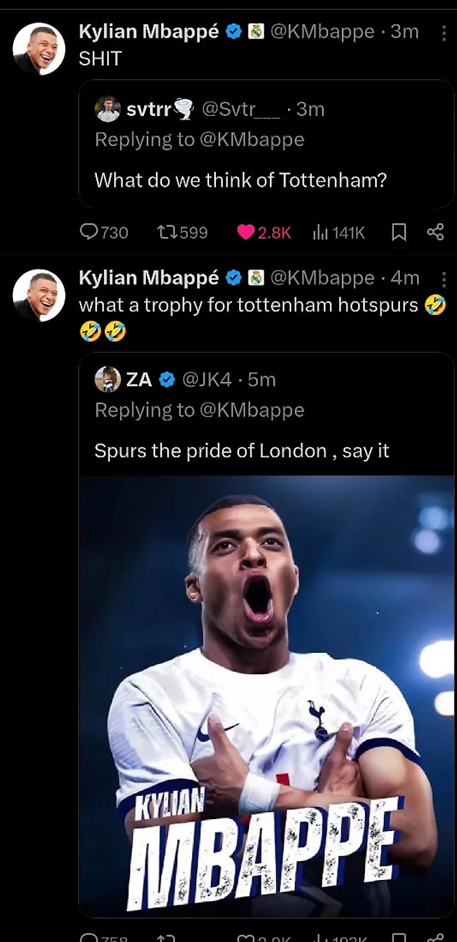Click ZA's blue verified badge

[167, 379]
